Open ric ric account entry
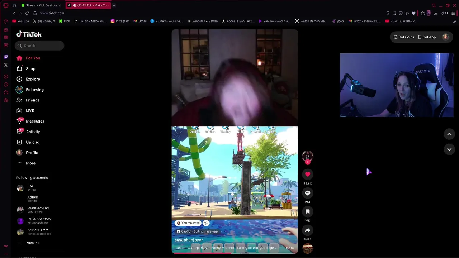 (x=34, y=232)
